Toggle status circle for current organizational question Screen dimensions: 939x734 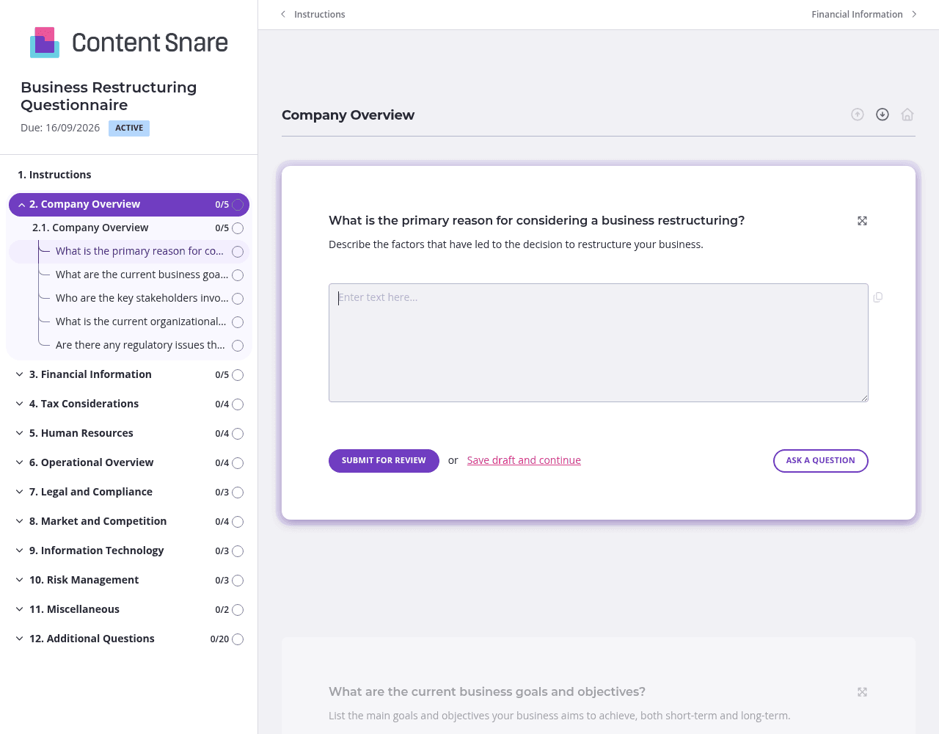tap(238, 322)
